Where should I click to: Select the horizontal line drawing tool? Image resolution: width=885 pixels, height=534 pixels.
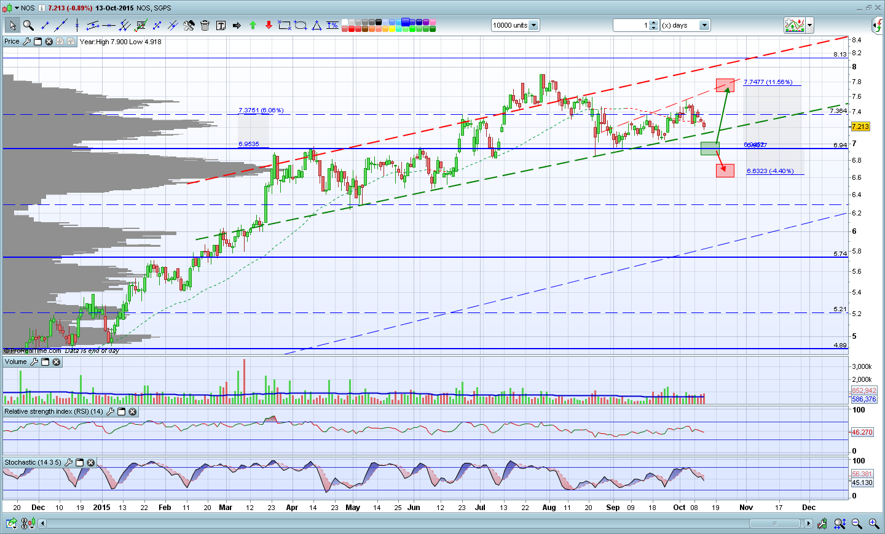109,25
